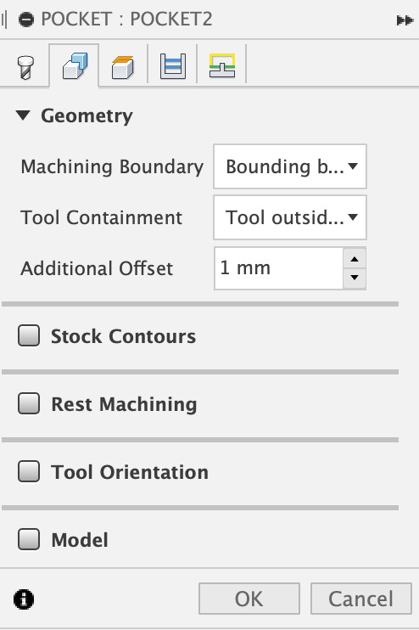Open the Passes tab icon
419x630 pixels.
173,66
